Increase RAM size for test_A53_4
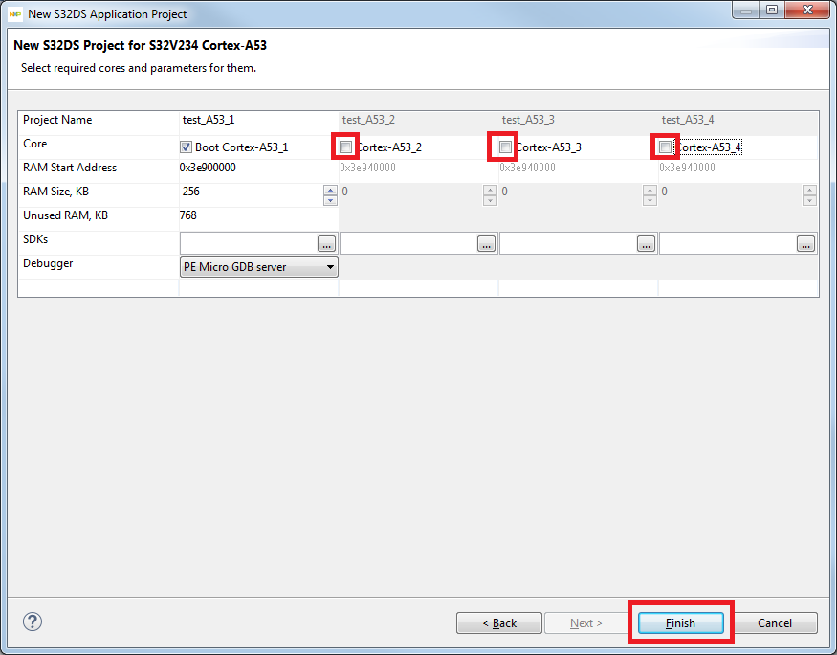Screen dimensions: 837x655 click(809, 191)
